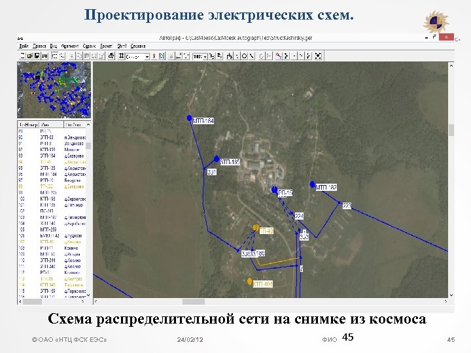471x353 pixels.
Task: Open the Справка menu
Action: 138,46
